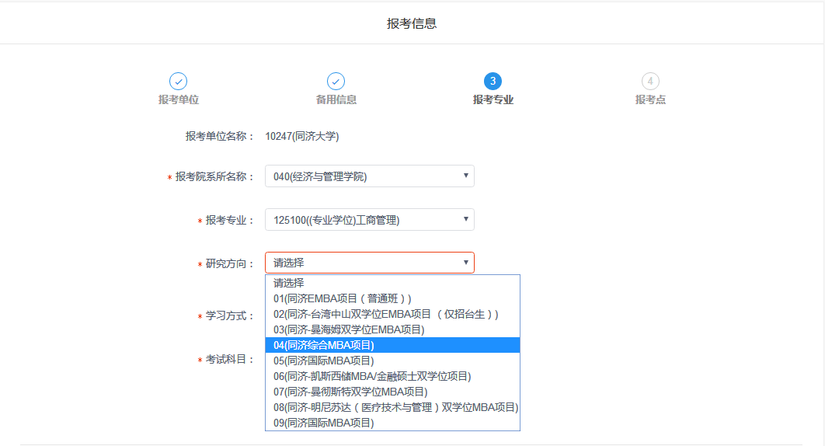Click the 备用信息 step label
This screenshot has width=825, height=446.
pyautogui.click(x=336, y=99)
